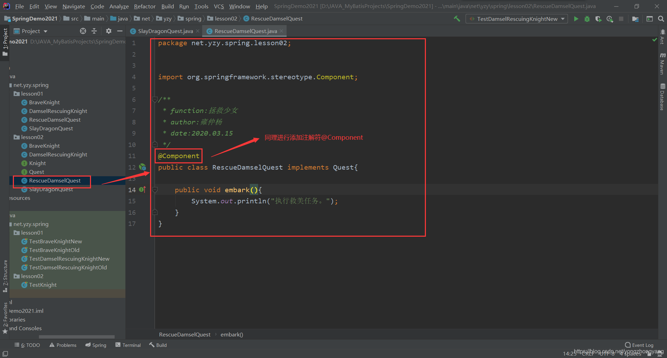This screenshot has width=667, height=358.
Task: Open the VCS menu
Action: 219,6
